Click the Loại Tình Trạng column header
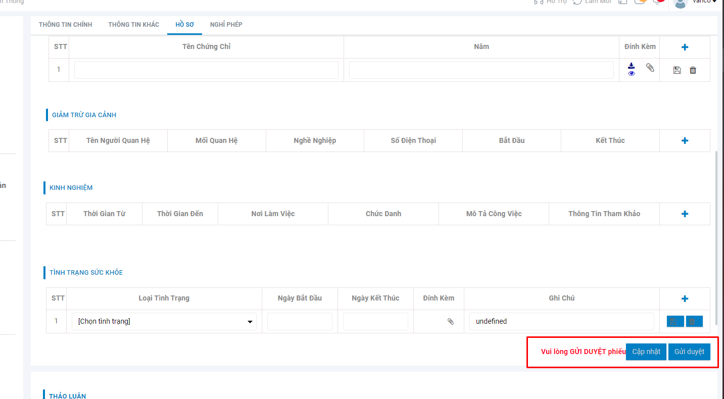 (x=164, y=298)
